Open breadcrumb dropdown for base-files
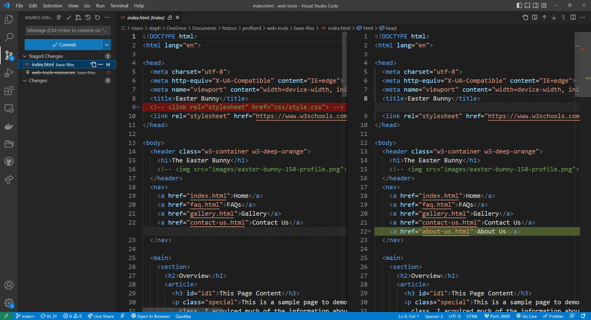Image resolution: width=591 pixels, height=320 pixels. point(304,28)
